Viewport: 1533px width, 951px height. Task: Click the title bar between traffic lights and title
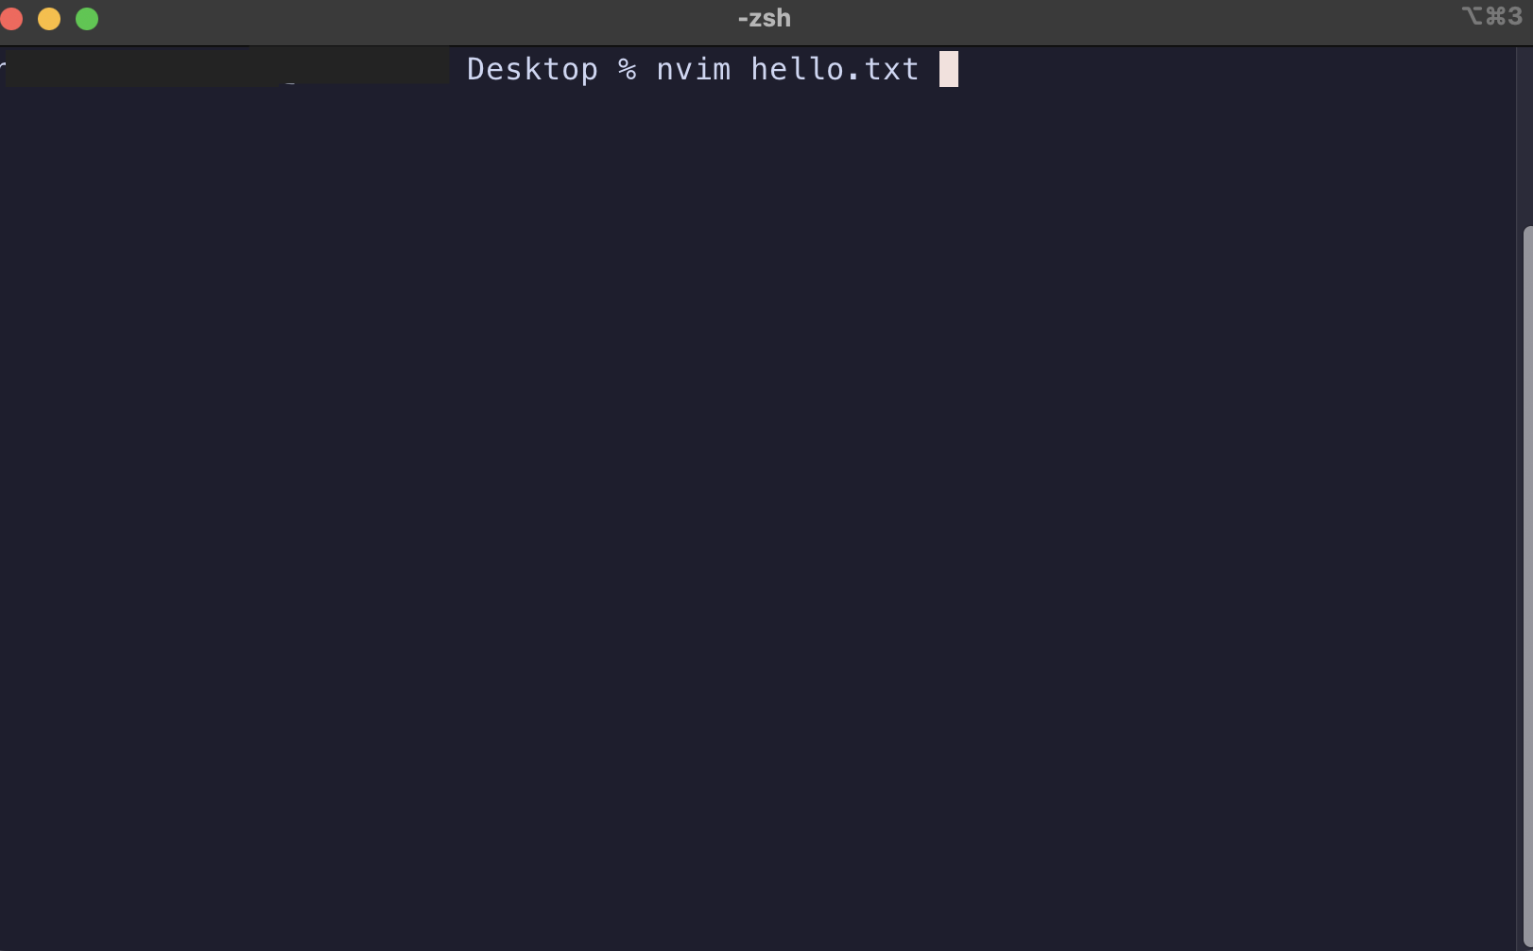(x=416, y=19)
